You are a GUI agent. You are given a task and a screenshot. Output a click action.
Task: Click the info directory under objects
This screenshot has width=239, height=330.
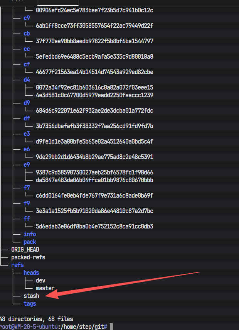click(x=30, y=234)
